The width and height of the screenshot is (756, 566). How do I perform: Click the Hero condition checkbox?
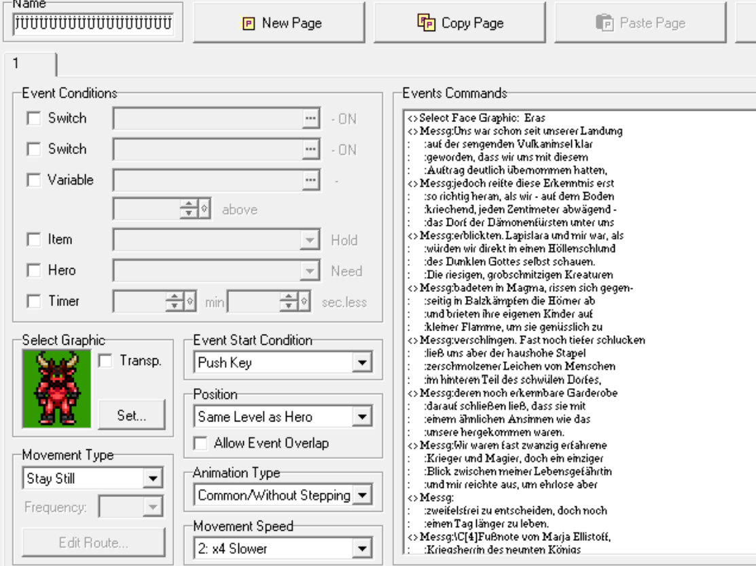pyautogui.click(x=33, y=271)
